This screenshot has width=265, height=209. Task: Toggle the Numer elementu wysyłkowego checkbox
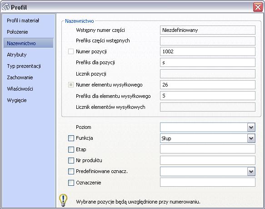(x=71, y=85)
